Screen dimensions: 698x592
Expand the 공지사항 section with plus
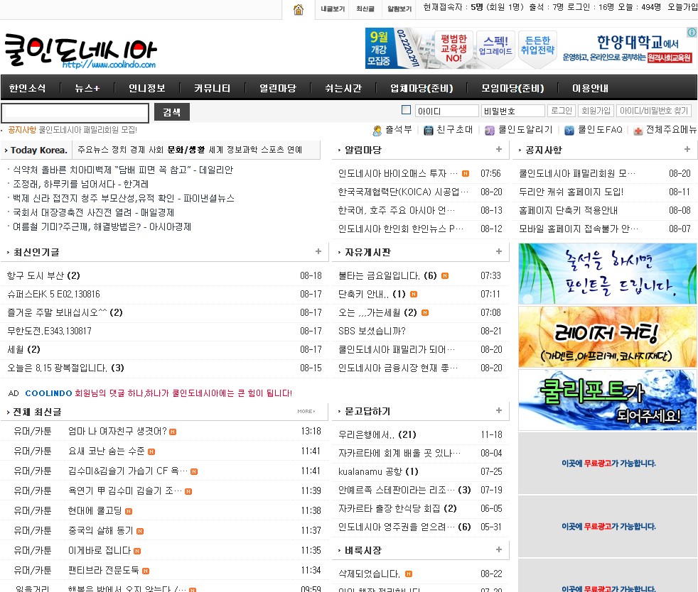click(x=687, y=149)
